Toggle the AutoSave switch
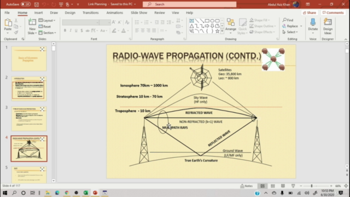 [x=26, y=4]
